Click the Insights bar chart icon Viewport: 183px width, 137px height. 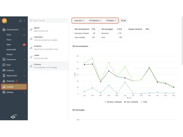(x=4, y=87)
